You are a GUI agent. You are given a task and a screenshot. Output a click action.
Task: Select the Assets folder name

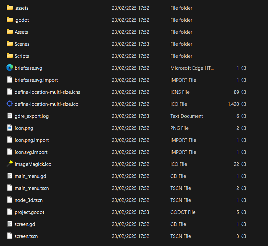pyautogui.click(x=21, y=32)
